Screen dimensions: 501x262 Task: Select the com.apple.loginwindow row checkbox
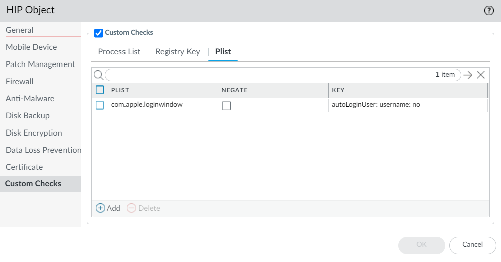click(x=100, y=105)
